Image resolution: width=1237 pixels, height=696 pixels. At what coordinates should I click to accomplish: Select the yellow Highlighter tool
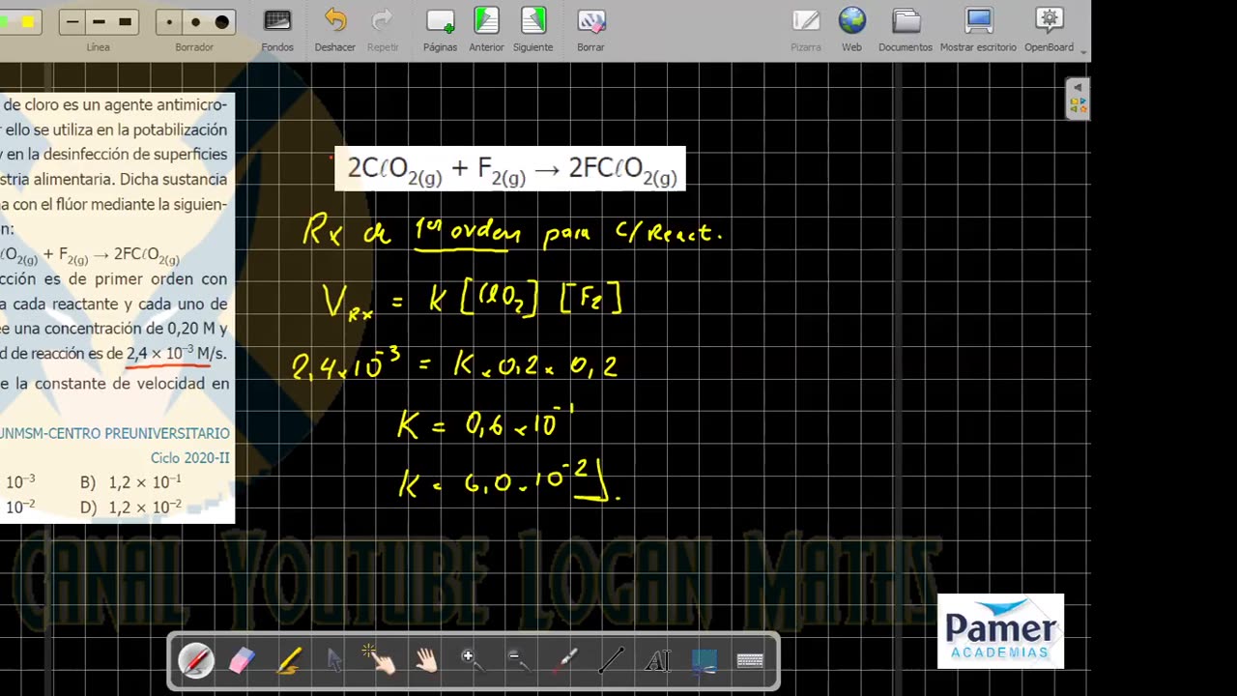point(289,661)
